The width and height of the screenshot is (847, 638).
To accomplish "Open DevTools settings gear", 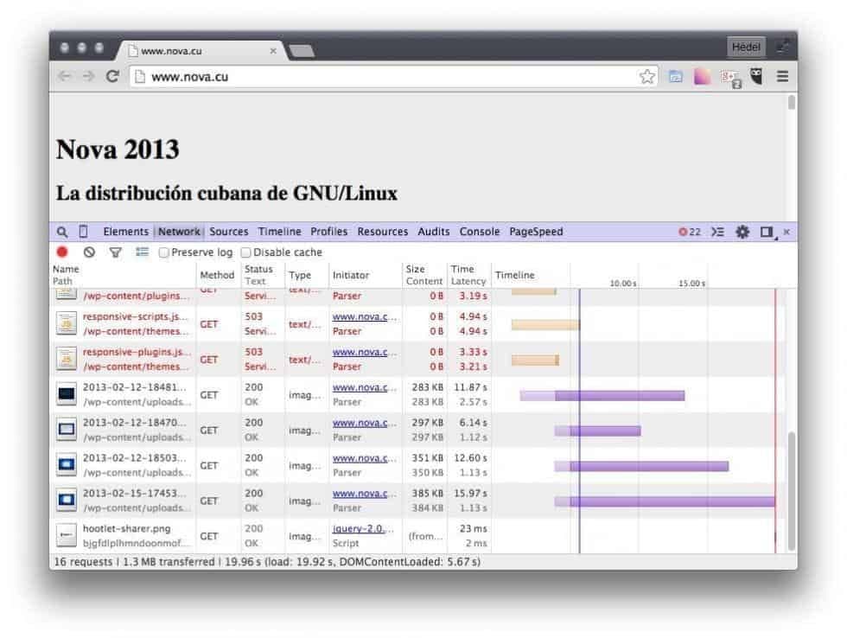I will pos(742,232).
